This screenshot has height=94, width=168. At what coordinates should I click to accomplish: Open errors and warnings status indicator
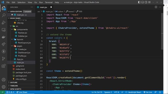pos(10,92)
